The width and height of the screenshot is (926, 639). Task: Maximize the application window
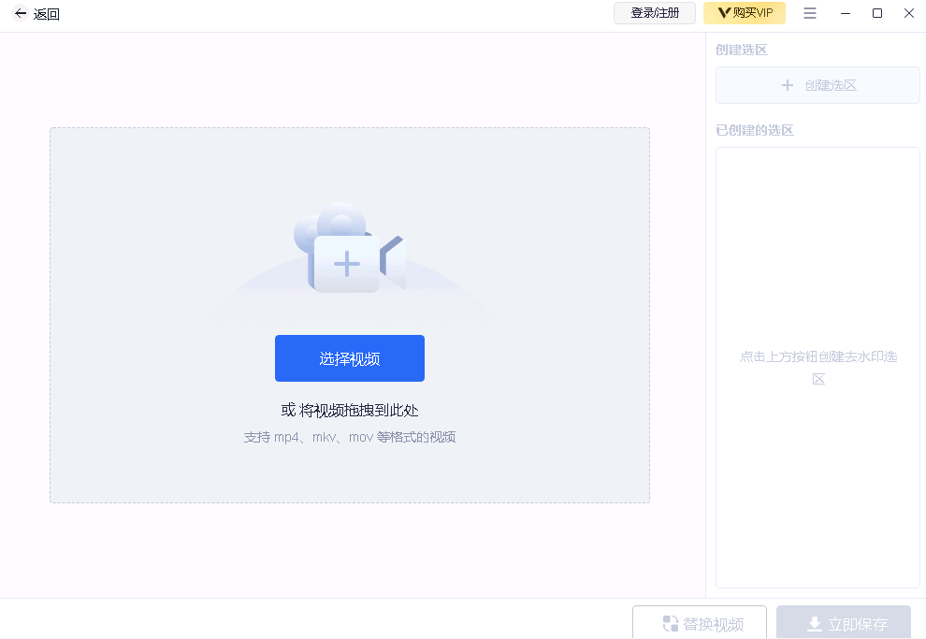coord(877,13)
